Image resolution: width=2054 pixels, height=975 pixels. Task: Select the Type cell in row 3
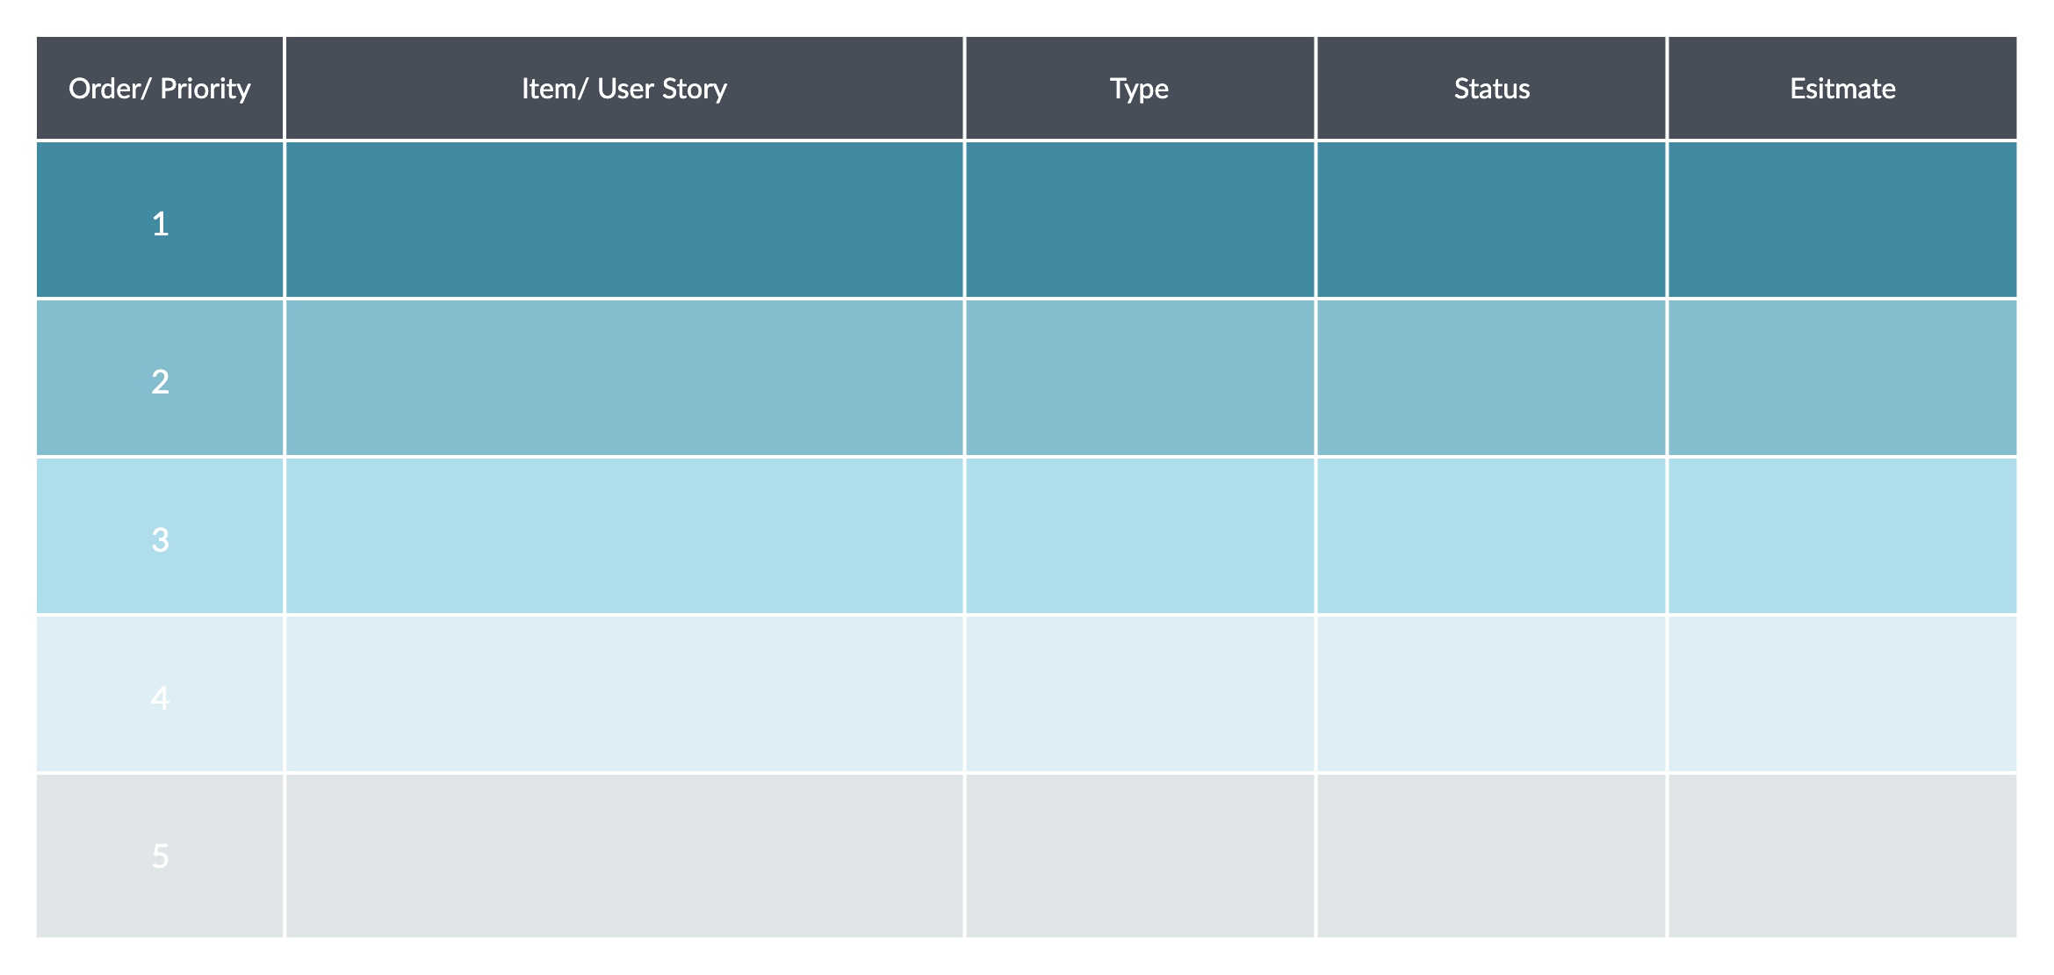(x=1139, y=537)
